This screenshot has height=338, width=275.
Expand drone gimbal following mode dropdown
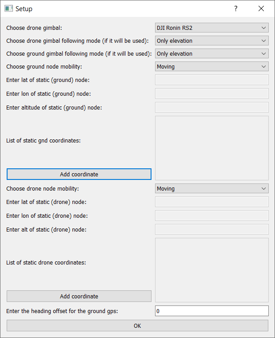pos(211,41)
